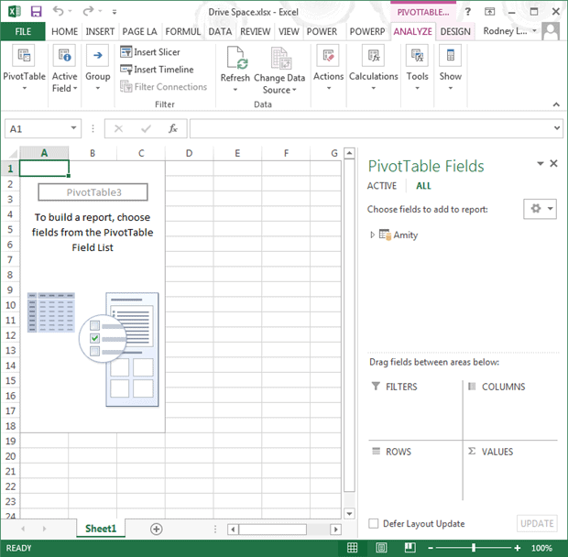
Task: Switch to Page Layout view
Action: [381, 548]
